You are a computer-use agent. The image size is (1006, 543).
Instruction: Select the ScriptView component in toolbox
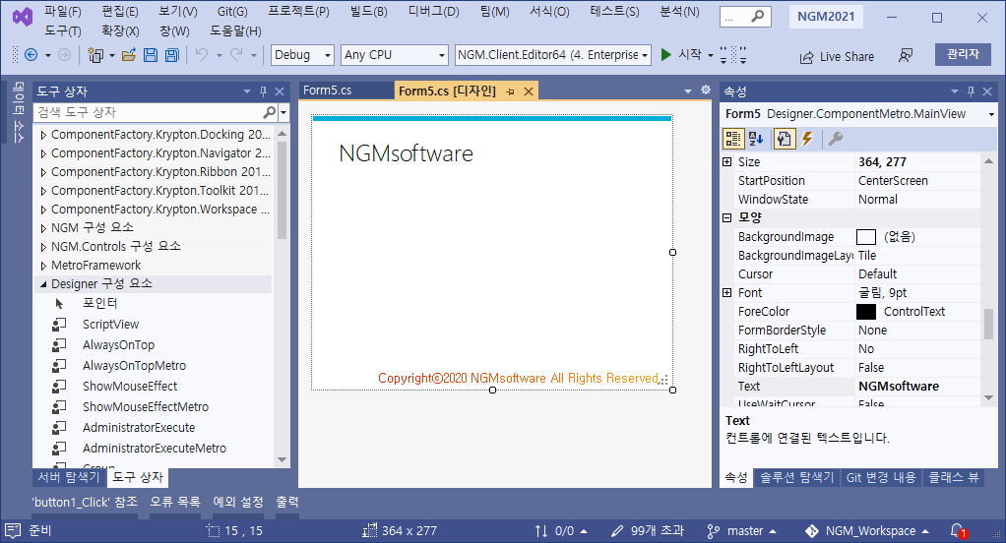pos(110,325)
